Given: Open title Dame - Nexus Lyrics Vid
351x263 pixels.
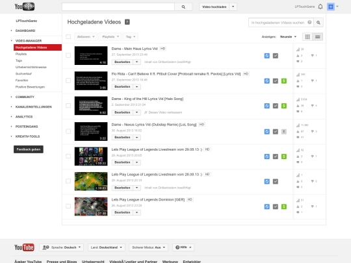Looking at the screenshot, I should 154,125.
